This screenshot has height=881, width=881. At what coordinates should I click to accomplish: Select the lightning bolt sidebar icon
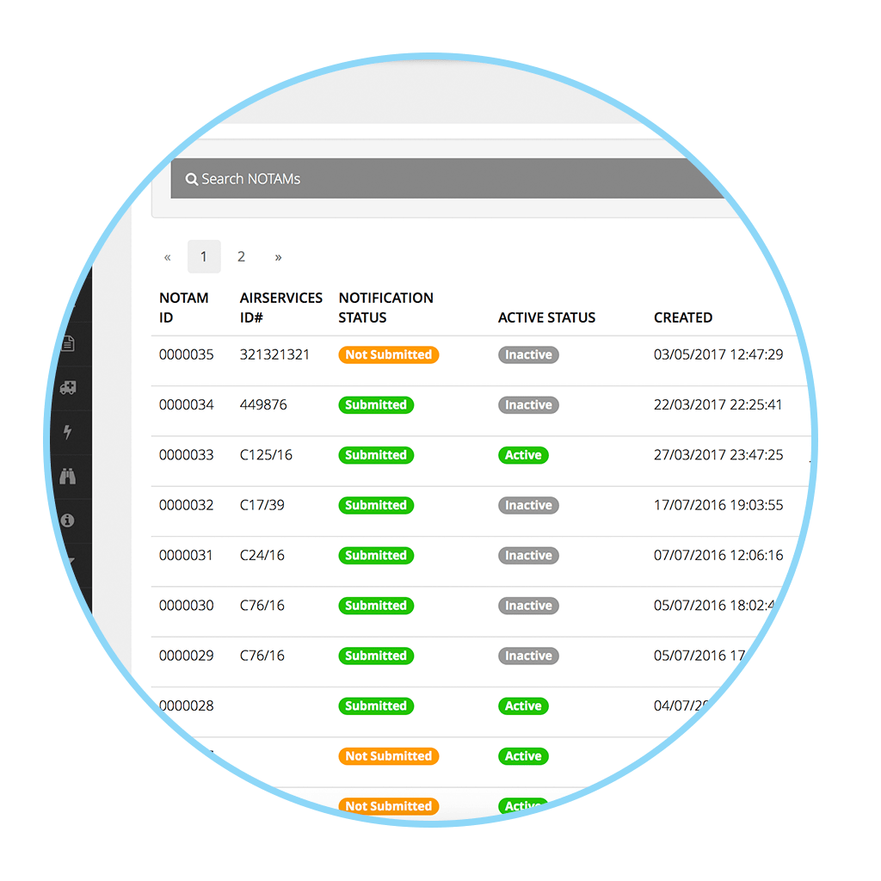(x=68, y=432)
